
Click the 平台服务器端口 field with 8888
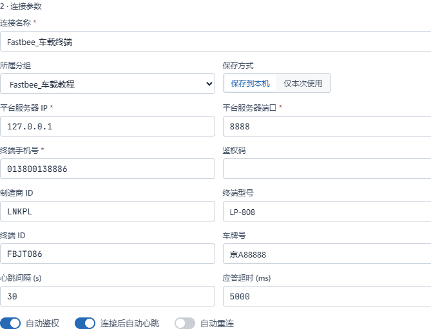click(x=327, y=126)
